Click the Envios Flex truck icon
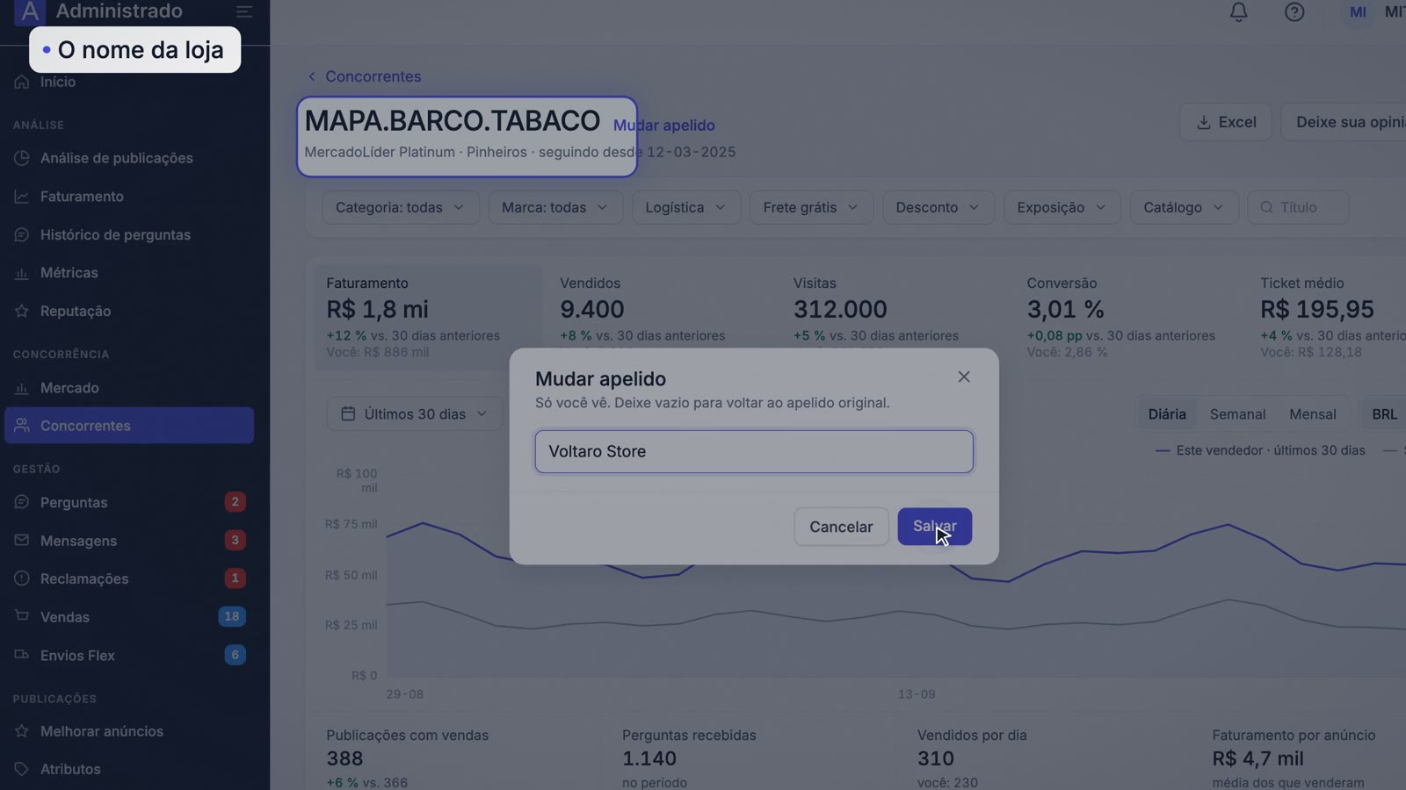Viewport: 1406px width, 790px height. [22, 655]
